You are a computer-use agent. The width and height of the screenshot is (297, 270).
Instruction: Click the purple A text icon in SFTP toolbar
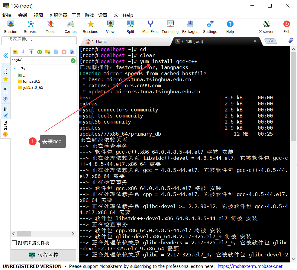pos(72,52)
